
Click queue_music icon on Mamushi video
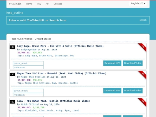tap(28, 91)
